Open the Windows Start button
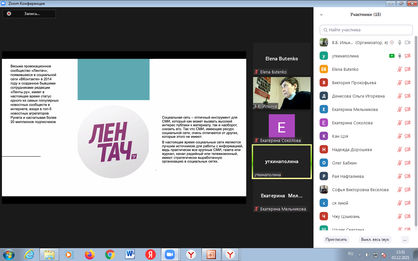The height and width of the screenshot is (261, 418). click(x=8, y=254)
